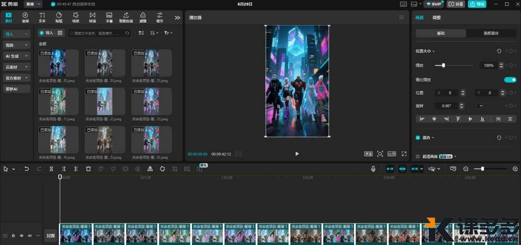The width and height of the screenshot is (521, 245).
Task: Toggle main track magnet in timeline toolbar
Action: [390, 169]
